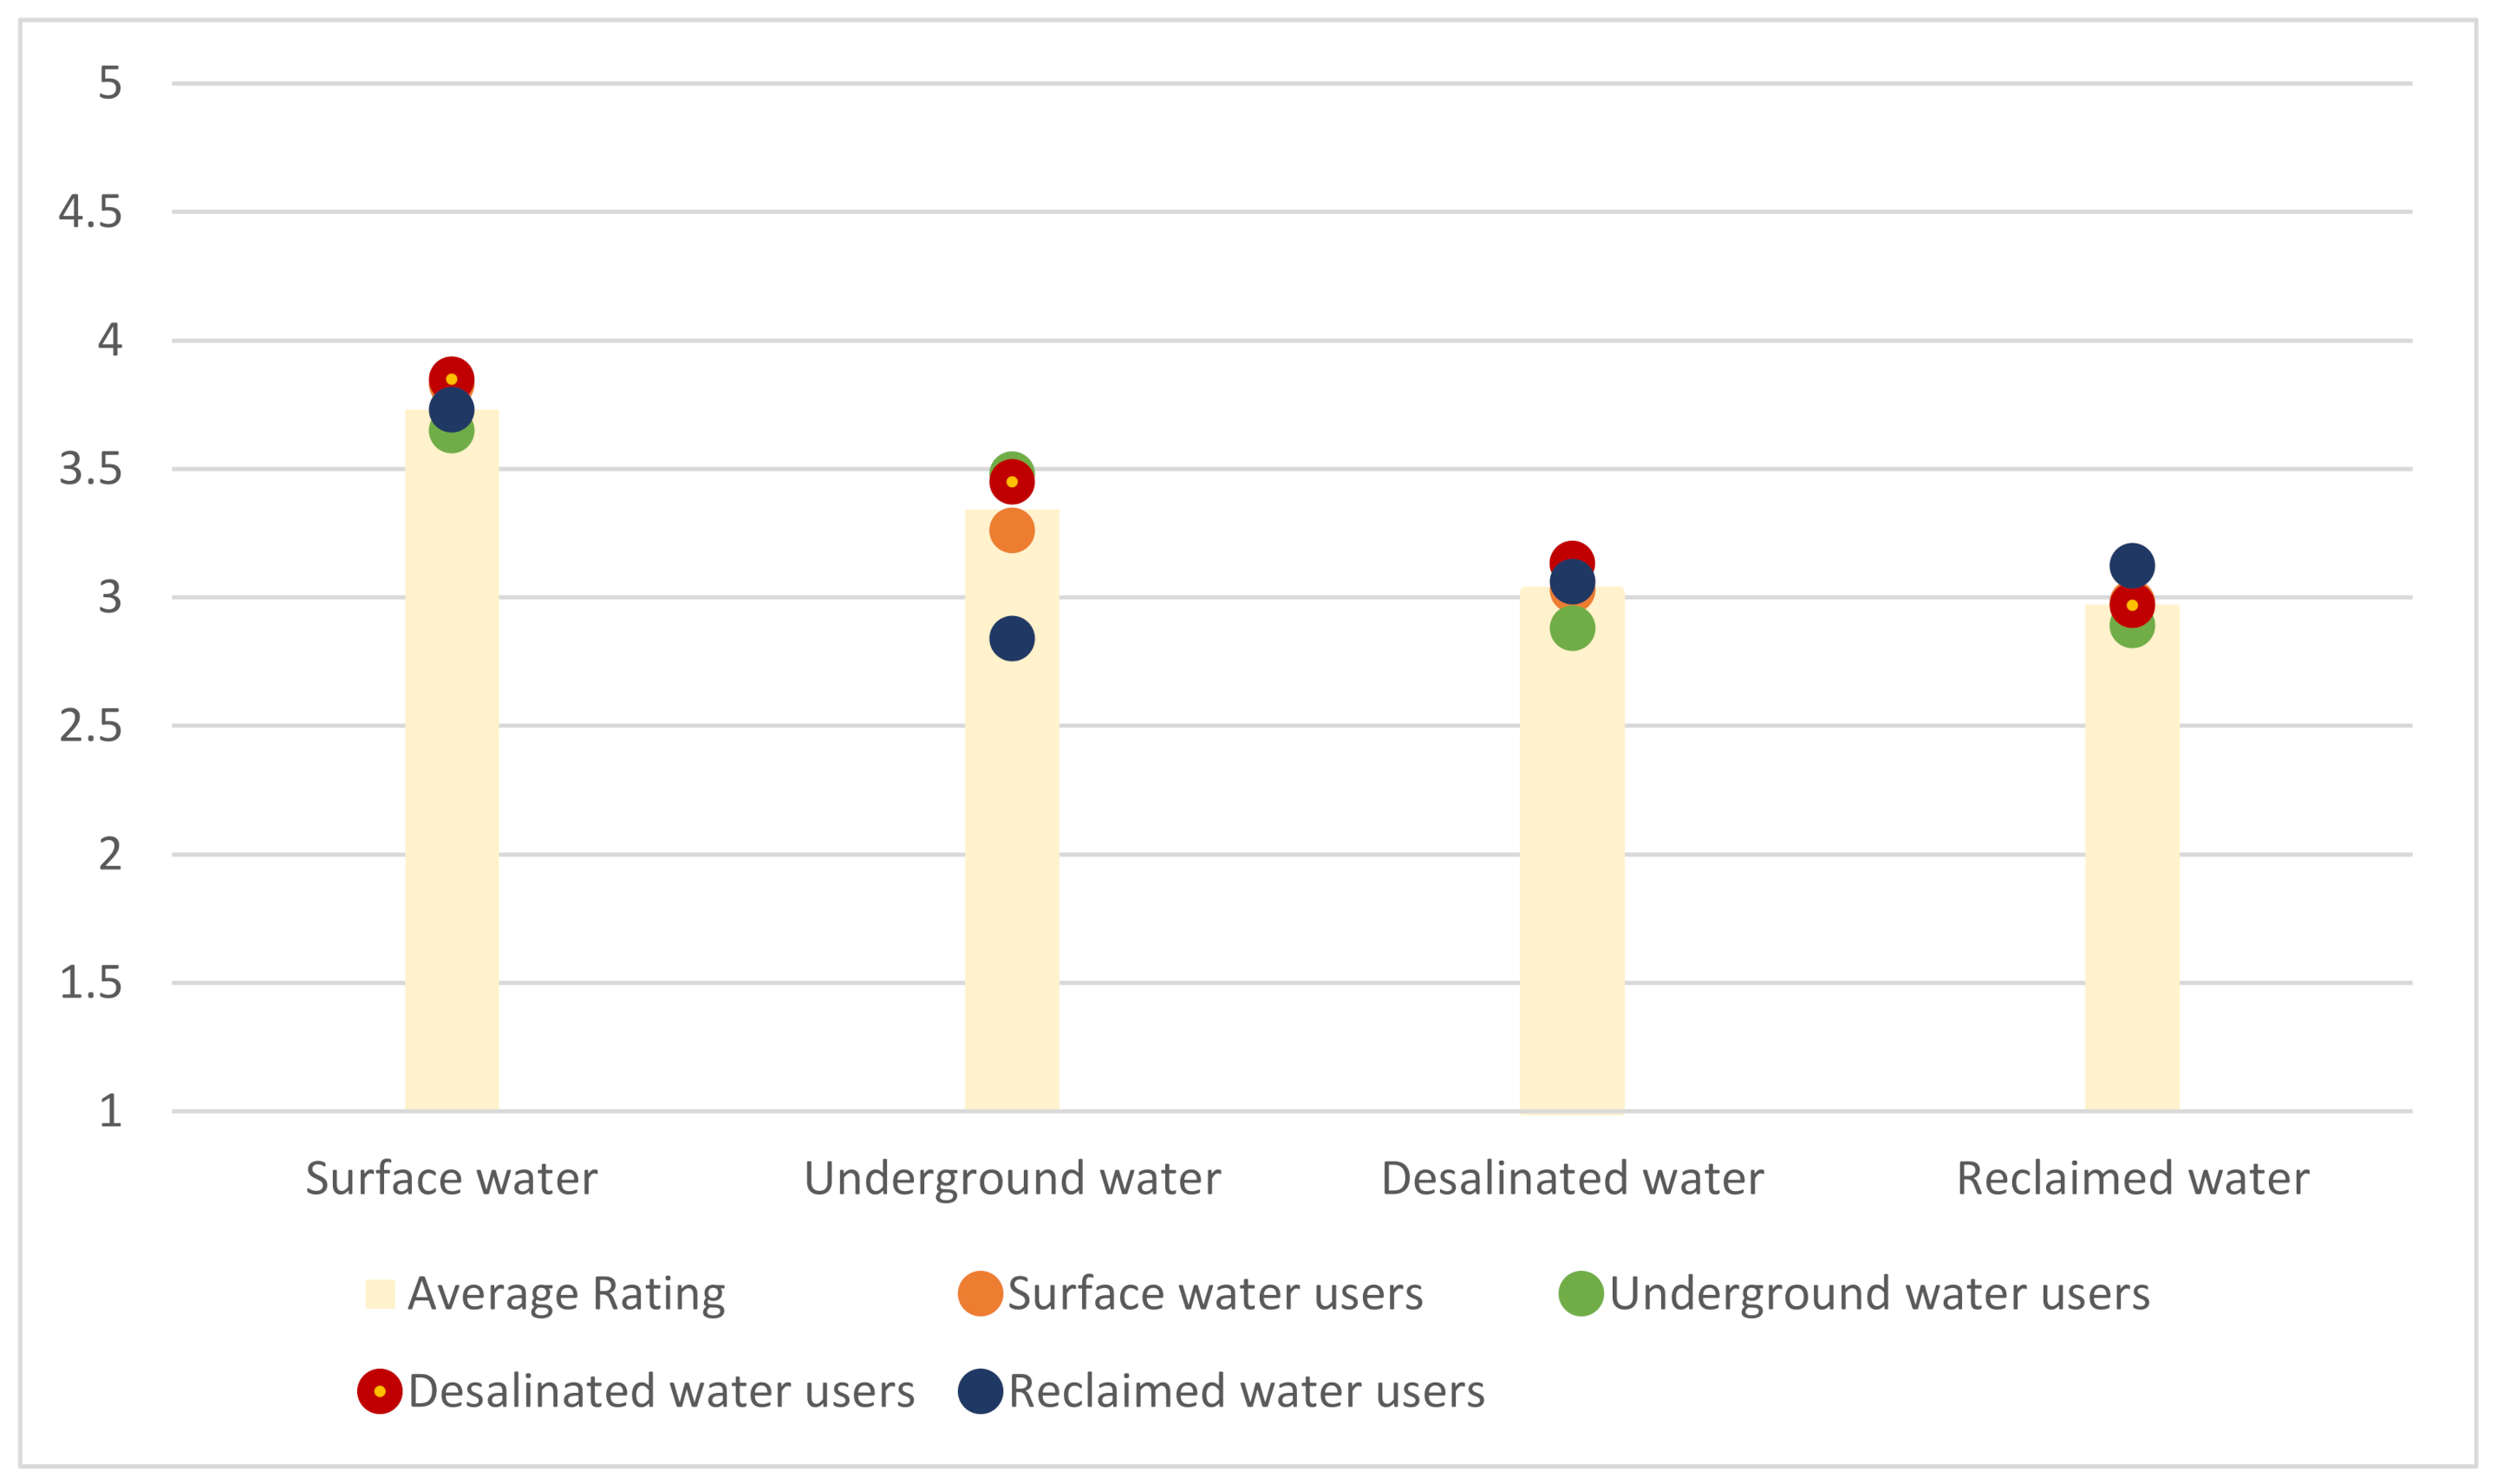
Task: Click the Average Rating legend color swatch
Action: (x=380, y=1293)
